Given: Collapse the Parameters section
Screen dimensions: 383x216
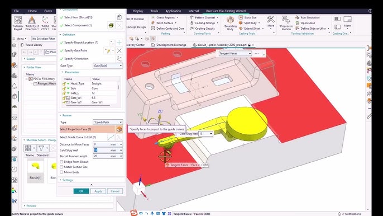Looking at the screenshot, I should (63, 72).
